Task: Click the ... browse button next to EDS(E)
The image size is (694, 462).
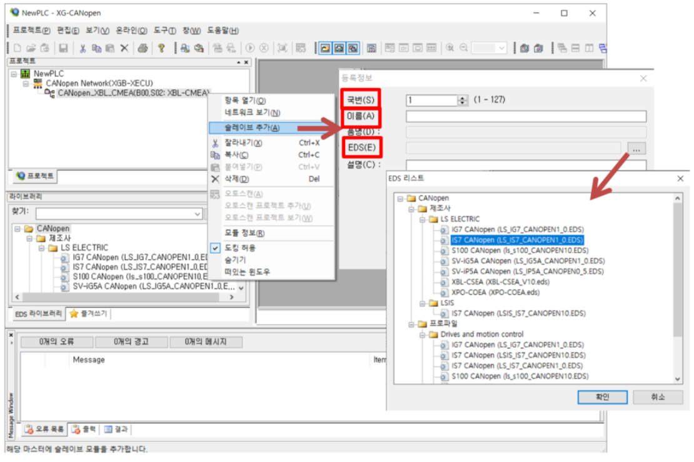Action: click(x=636, y=150)
